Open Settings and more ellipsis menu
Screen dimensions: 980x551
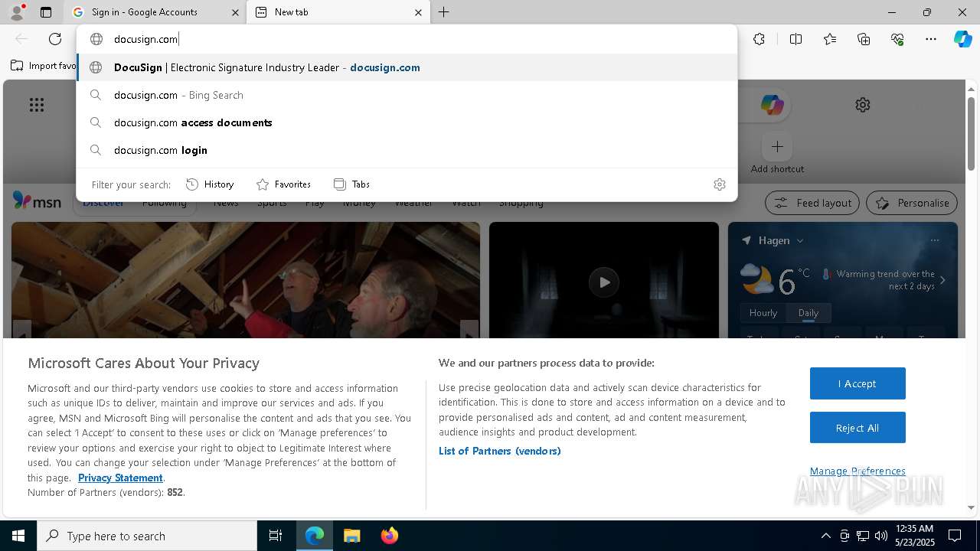[x=931, y=39]
